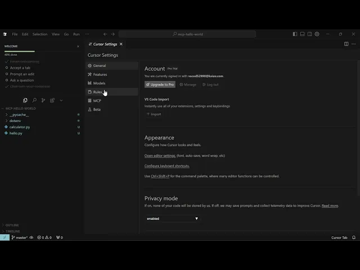Split the editor to the right

(346, 44)
